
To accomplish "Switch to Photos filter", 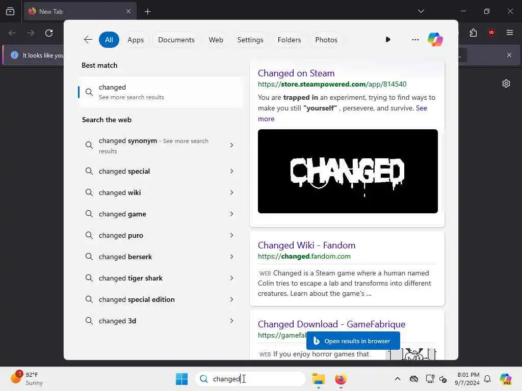I will tap(326, 40).
